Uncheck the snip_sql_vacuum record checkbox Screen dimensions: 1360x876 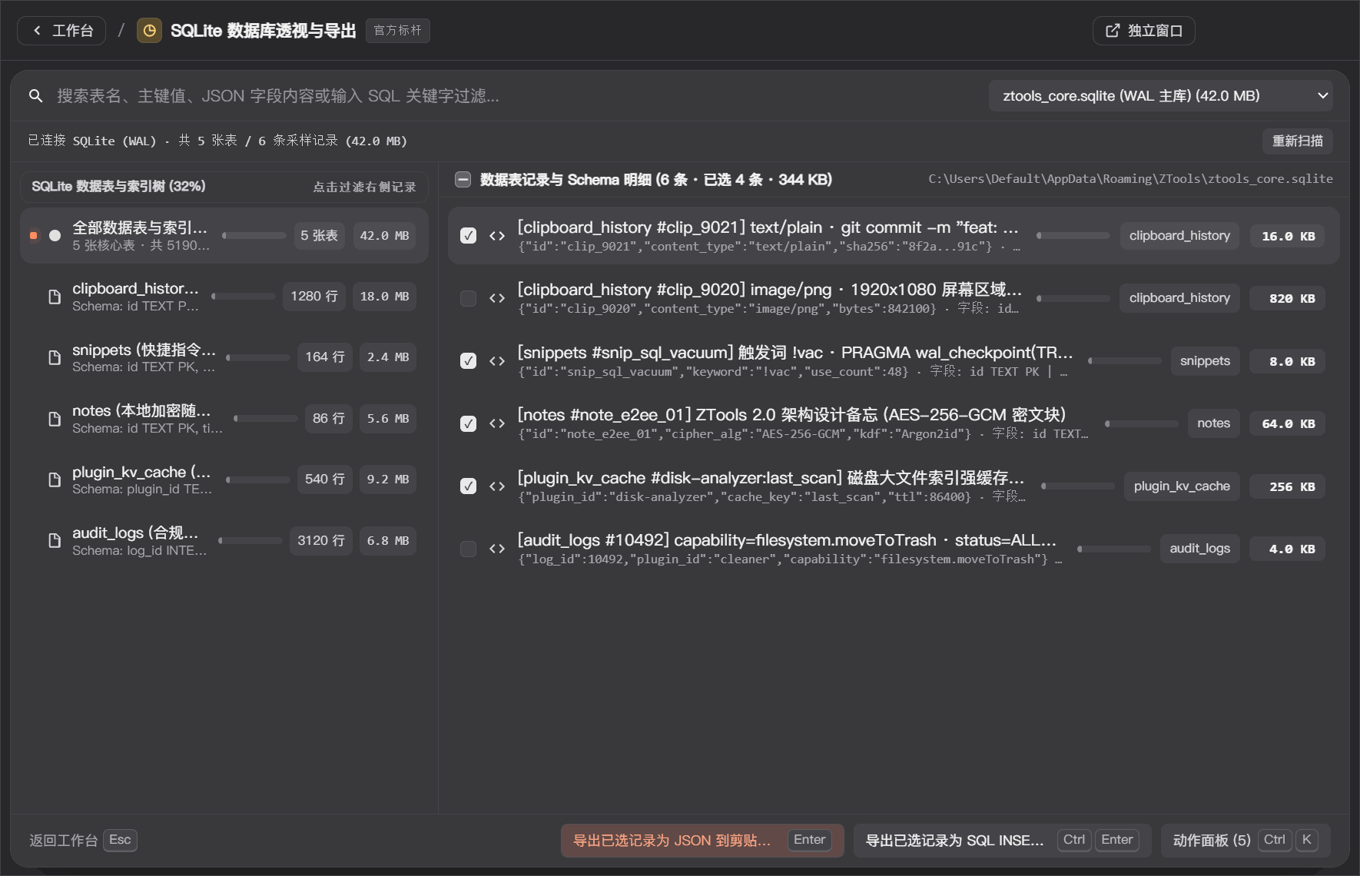[x=468, y=361]
